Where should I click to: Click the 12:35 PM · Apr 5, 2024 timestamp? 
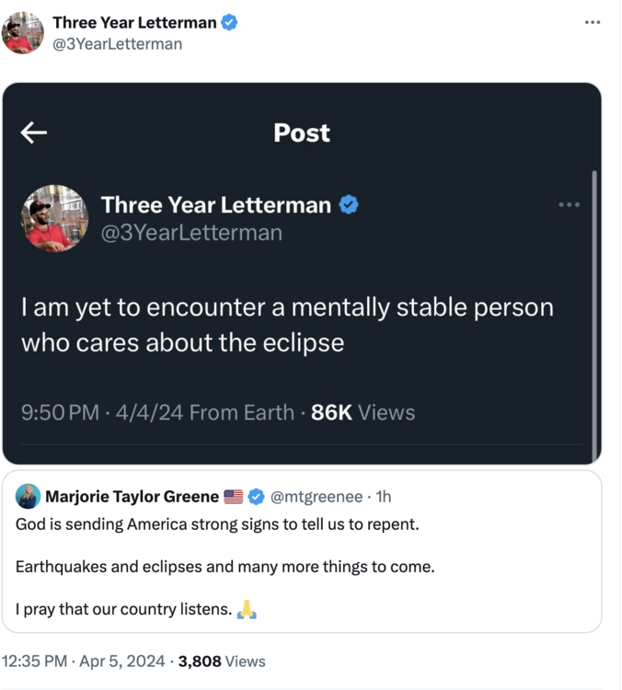[84, 661]
